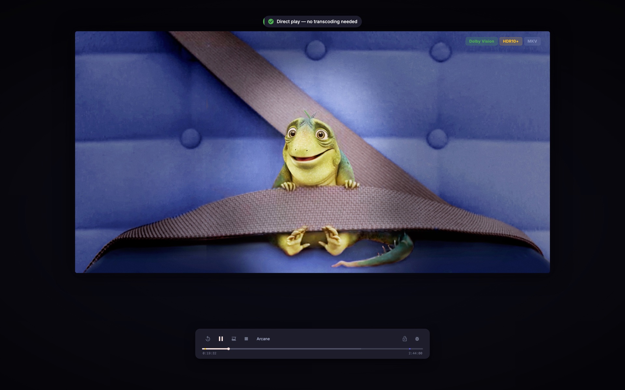Seek to the middle of the progress bar
The image size is (625, 390).
pyautogui.click(x=312, y=349)
